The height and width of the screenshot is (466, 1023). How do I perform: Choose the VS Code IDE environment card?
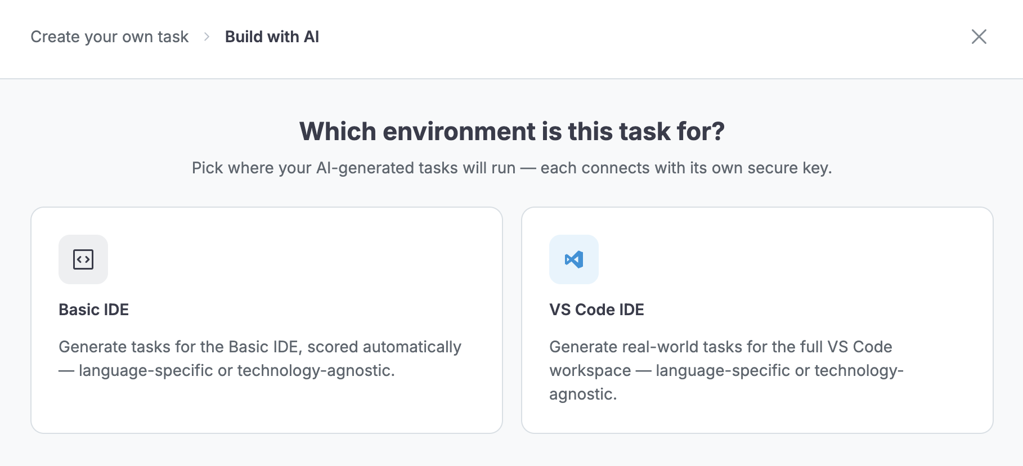(x=757, y=320)
